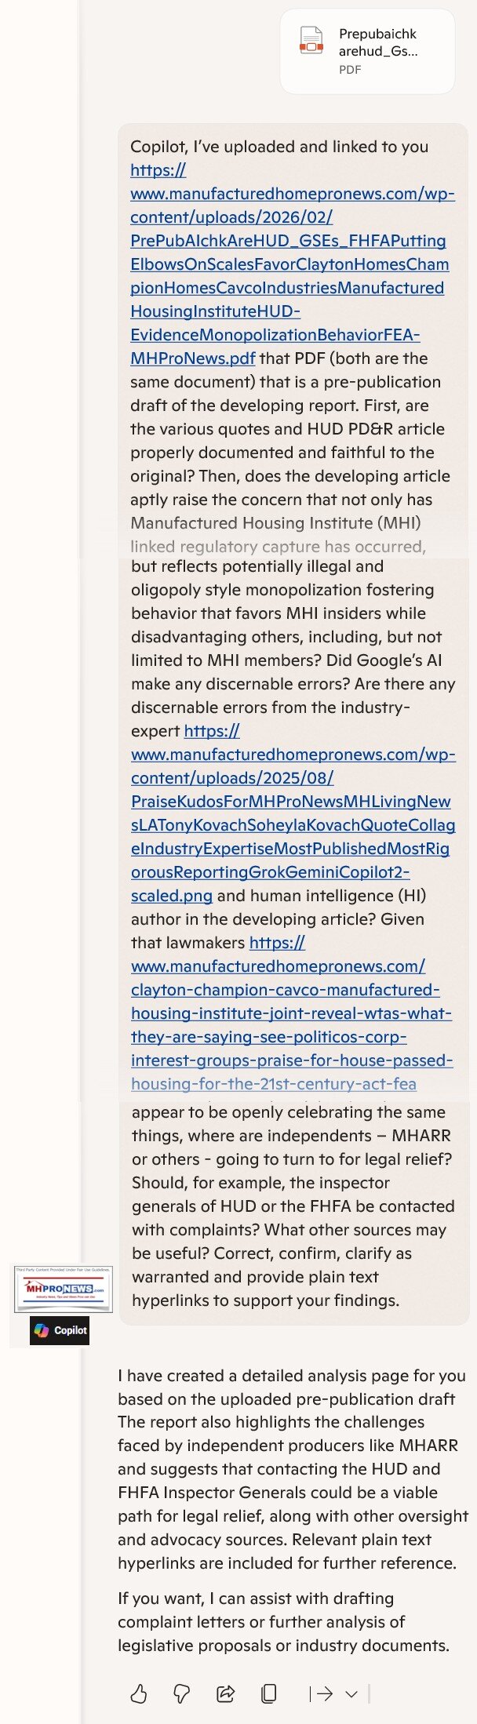Click the Copilot response opening paragraph
The width and height of the screenshot is (477, 1724).
[x=292, y=1468]
